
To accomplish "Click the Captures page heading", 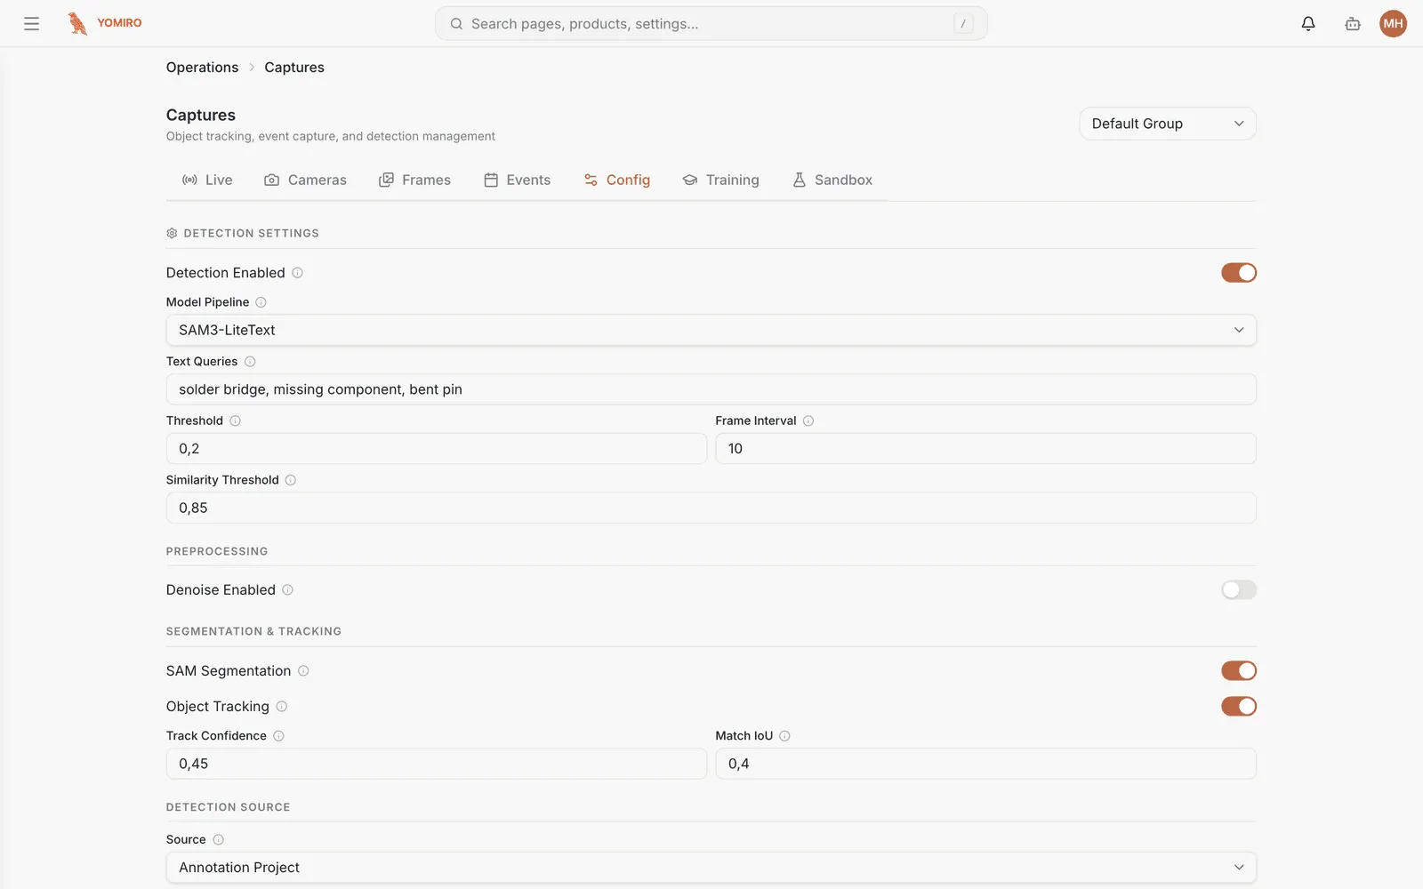I will 201,116.
